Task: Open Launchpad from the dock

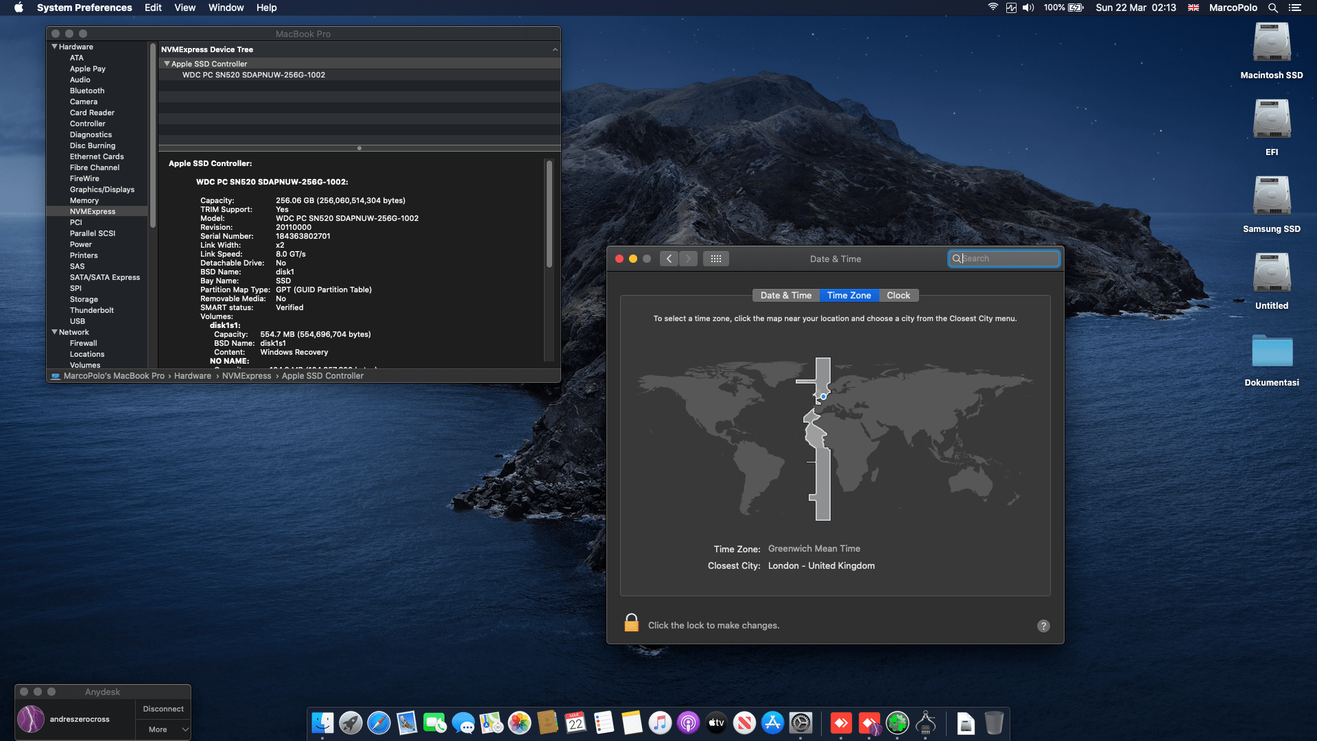Action: [351, 722]
